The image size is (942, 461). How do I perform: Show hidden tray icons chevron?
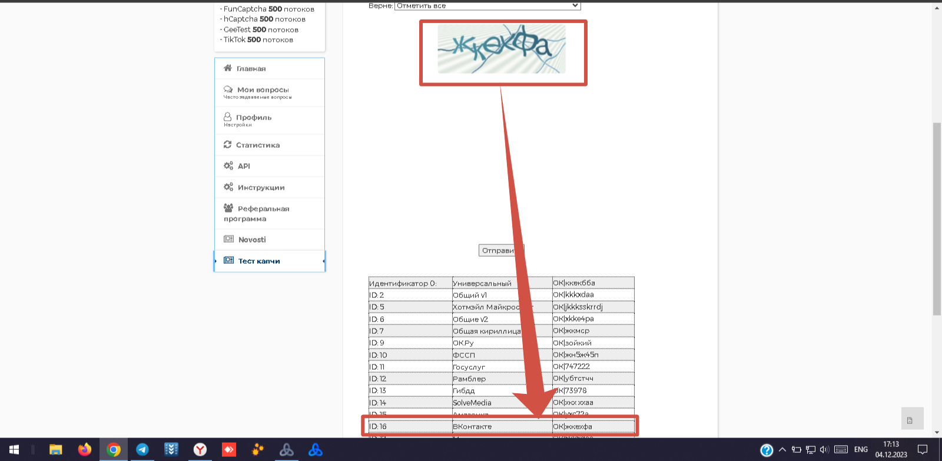point(782,450)
